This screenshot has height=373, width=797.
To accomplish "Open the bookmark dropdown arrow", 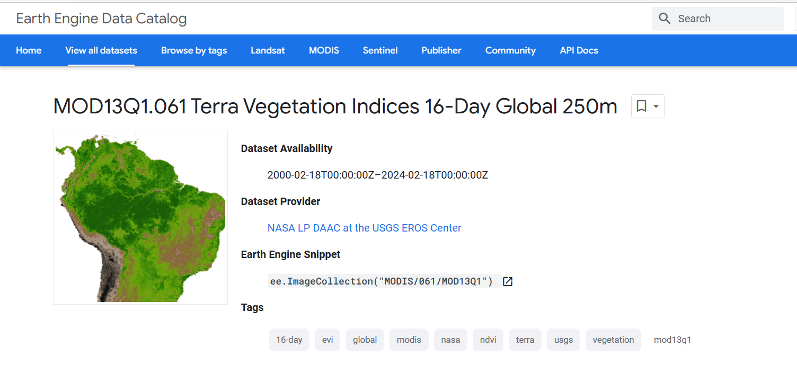I will (656, 106).
